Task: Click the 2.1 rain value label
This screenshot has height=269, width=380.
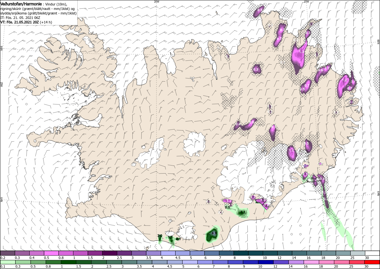Action: [x=178, y=239]
